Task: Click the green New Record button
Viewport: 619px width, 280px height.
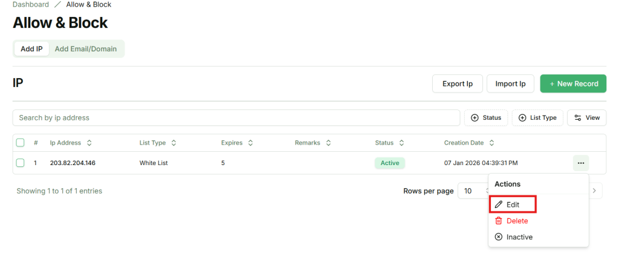Action: point(573,83)
